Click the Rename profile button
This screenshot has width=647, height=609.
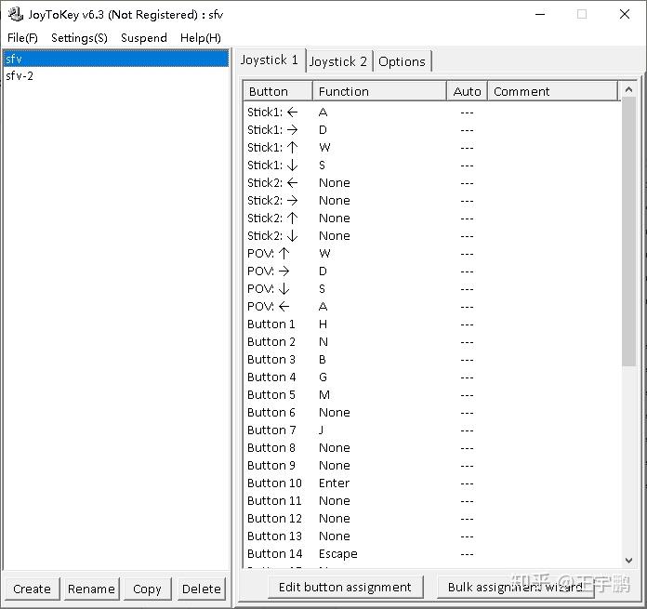[91, 589]
